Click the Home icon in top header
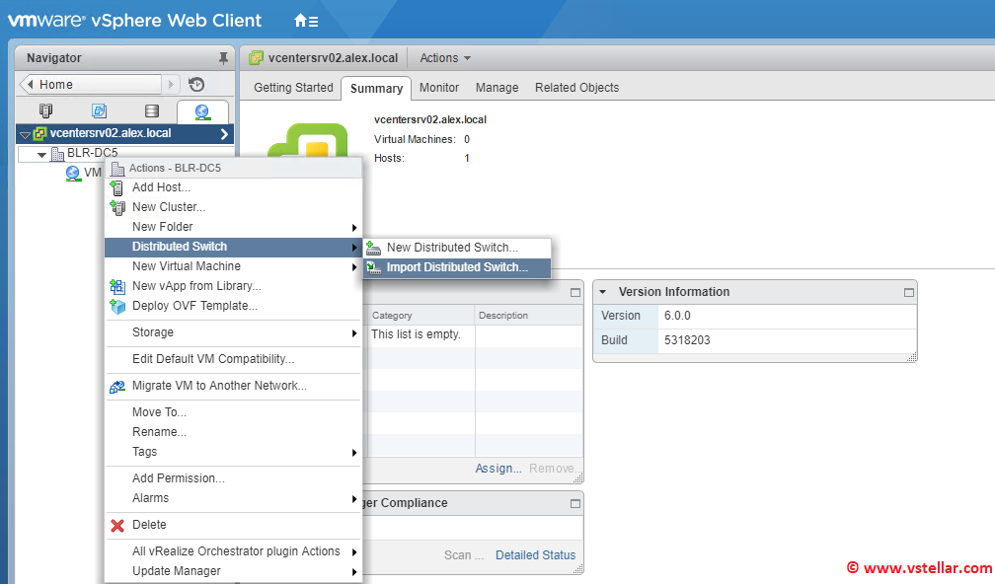995x584 pixels. tap(305, 21)
